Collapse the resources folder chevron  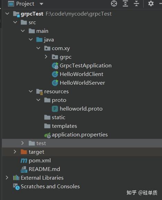(x=31, y=91)
